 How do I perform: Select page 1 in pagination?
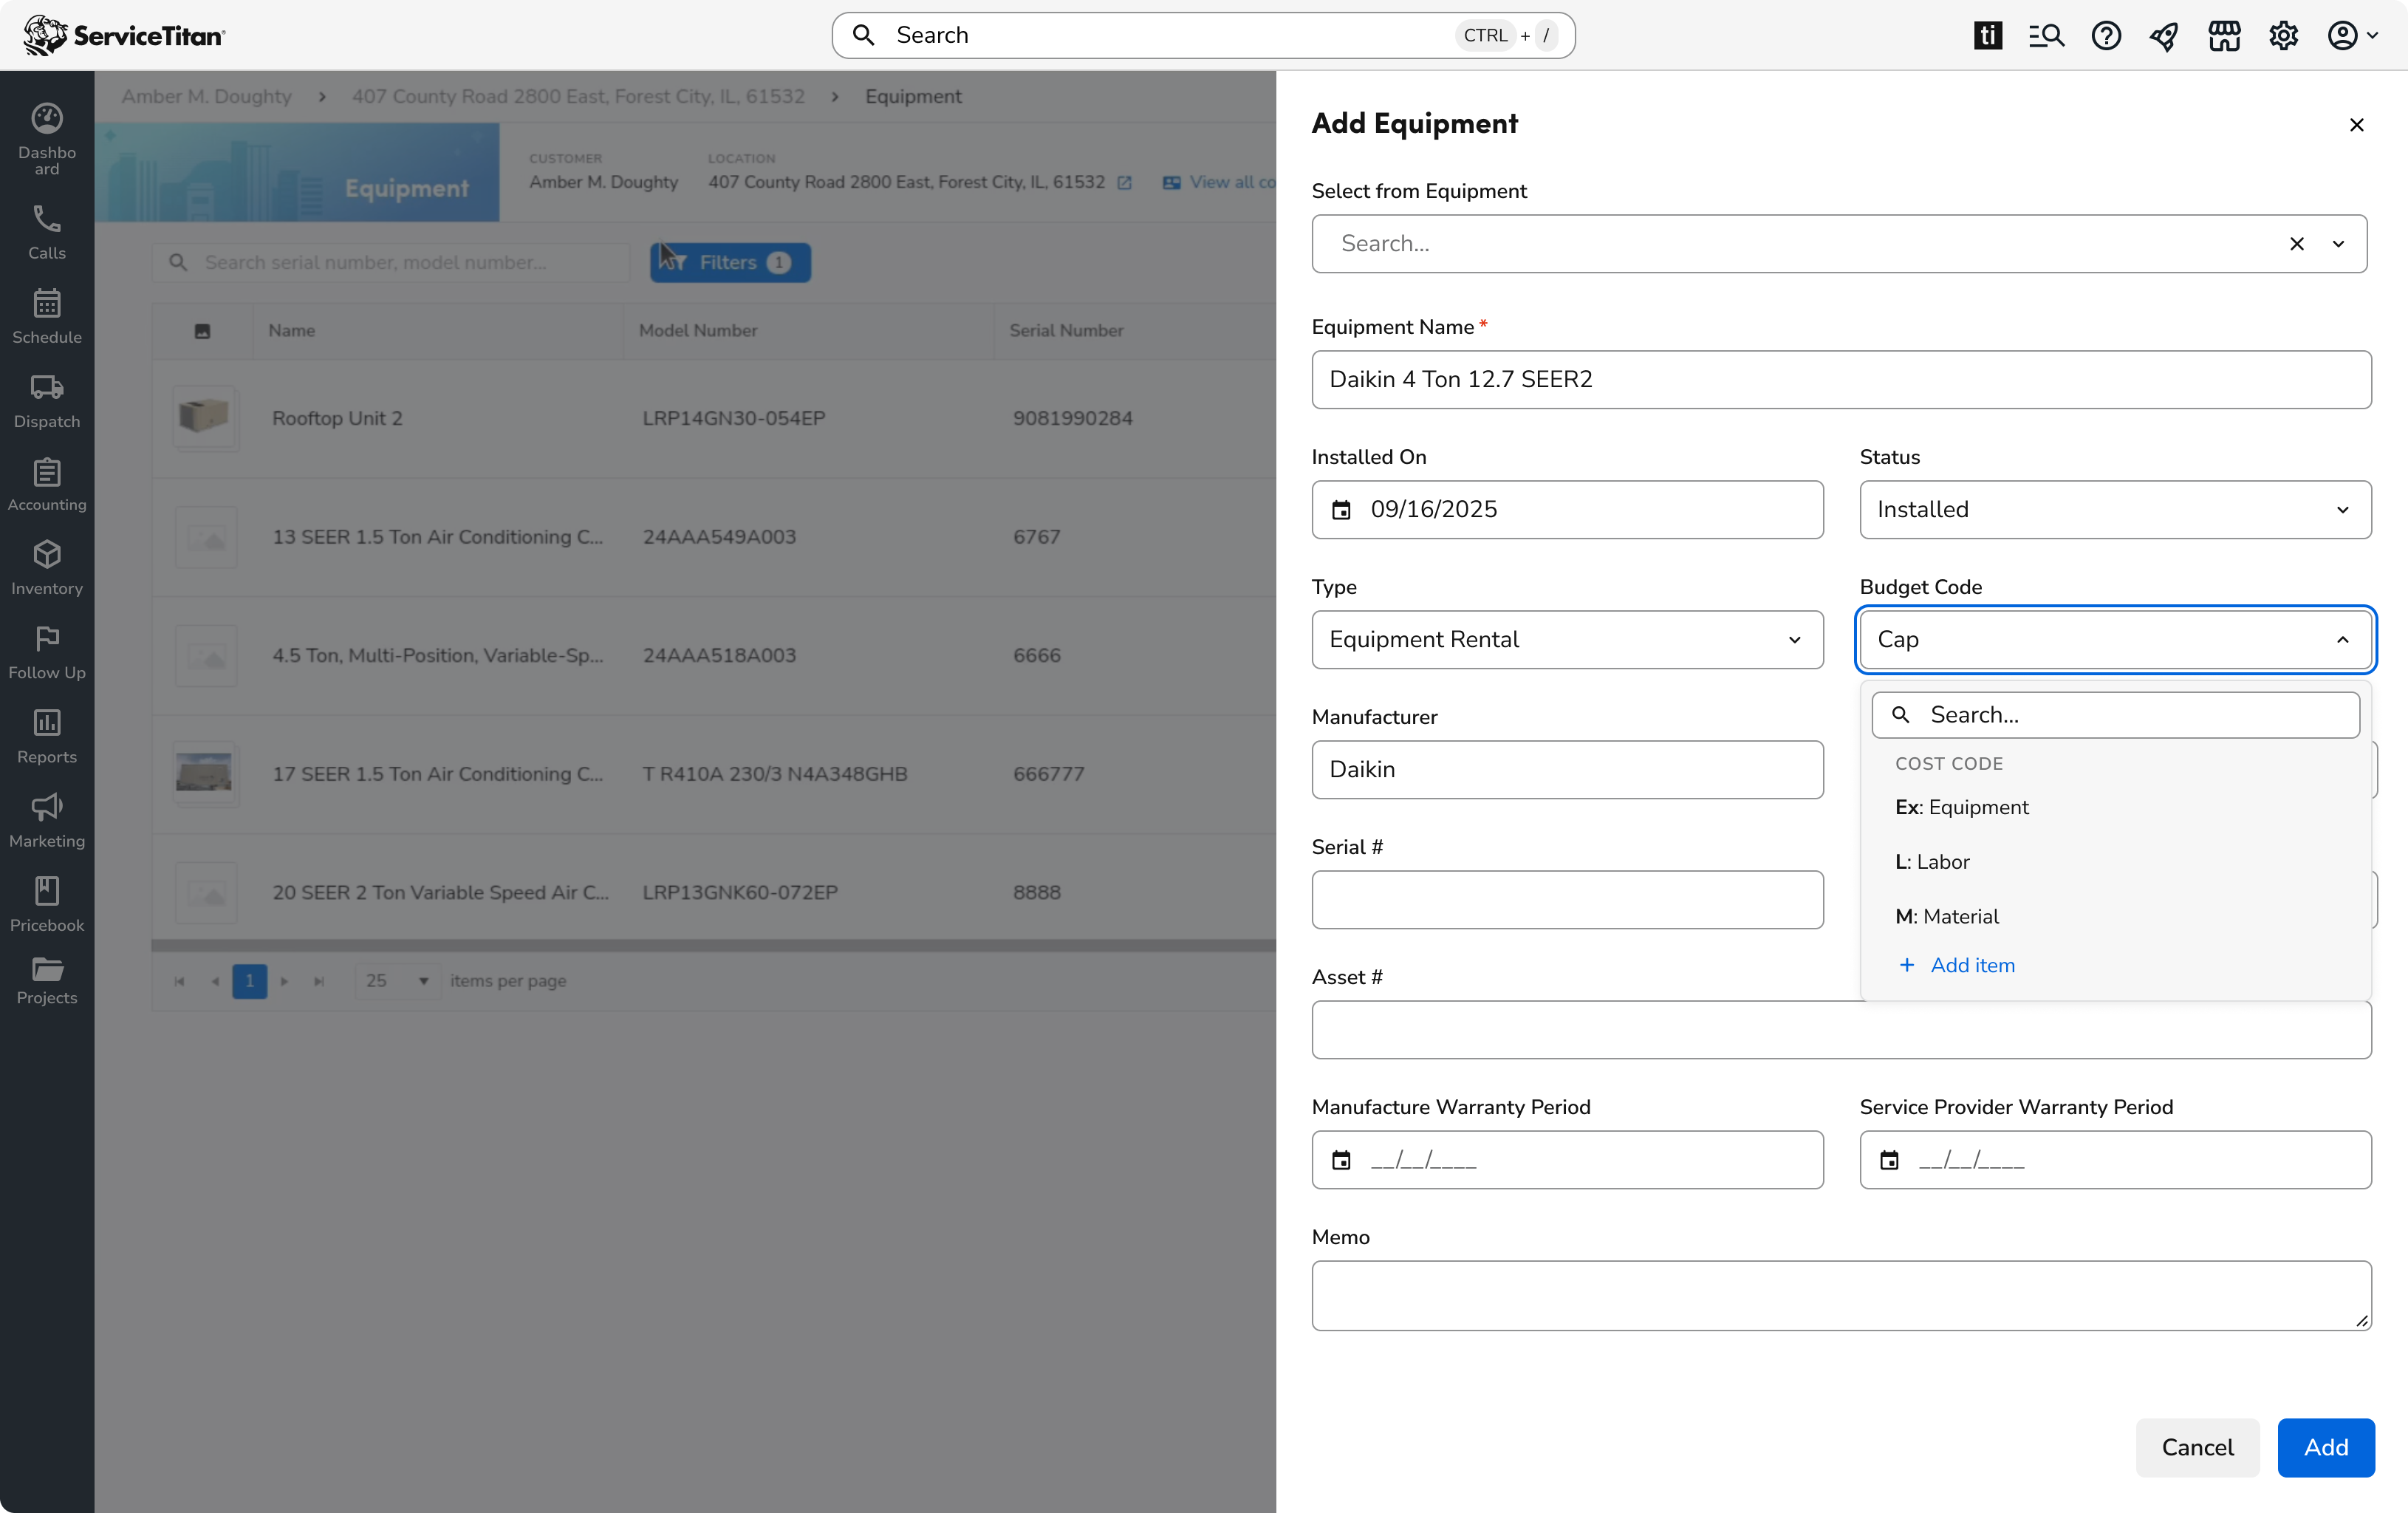point(249,981)
